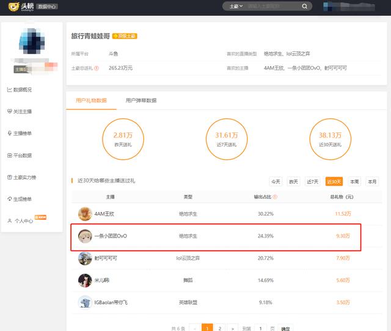Click the 关注主播 sidebar icon

point(10,111)
